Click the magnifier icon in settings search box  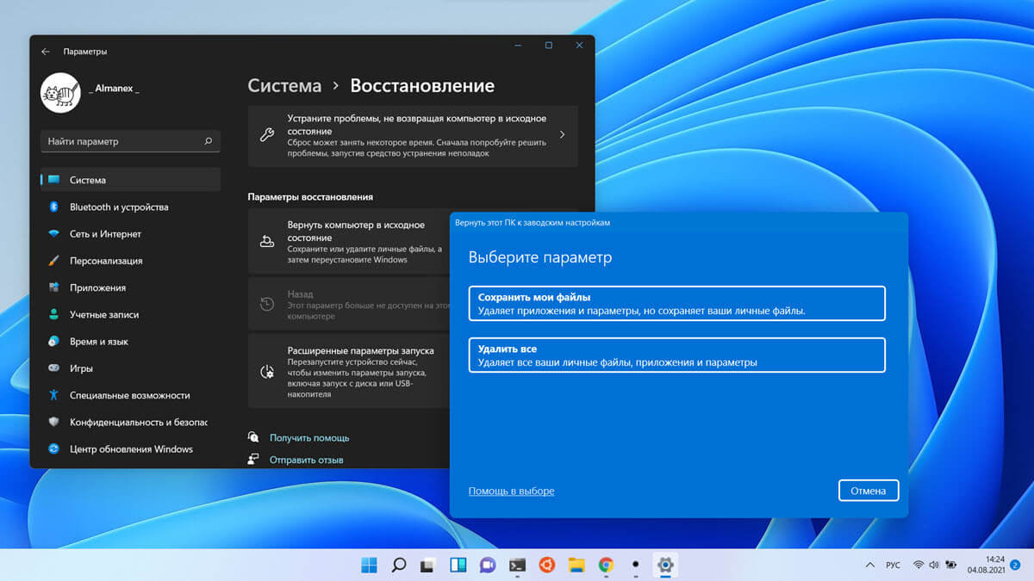click(208, 141)
